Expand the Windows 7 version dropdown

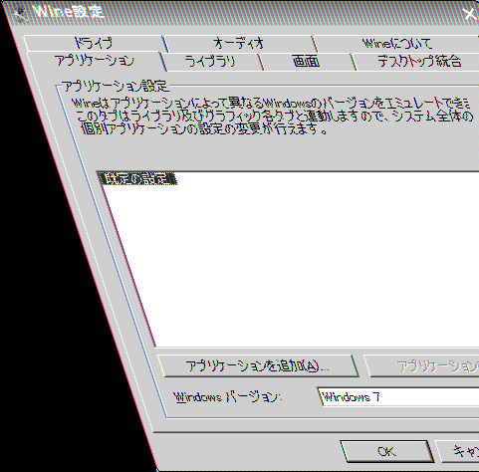pos(399,397)
